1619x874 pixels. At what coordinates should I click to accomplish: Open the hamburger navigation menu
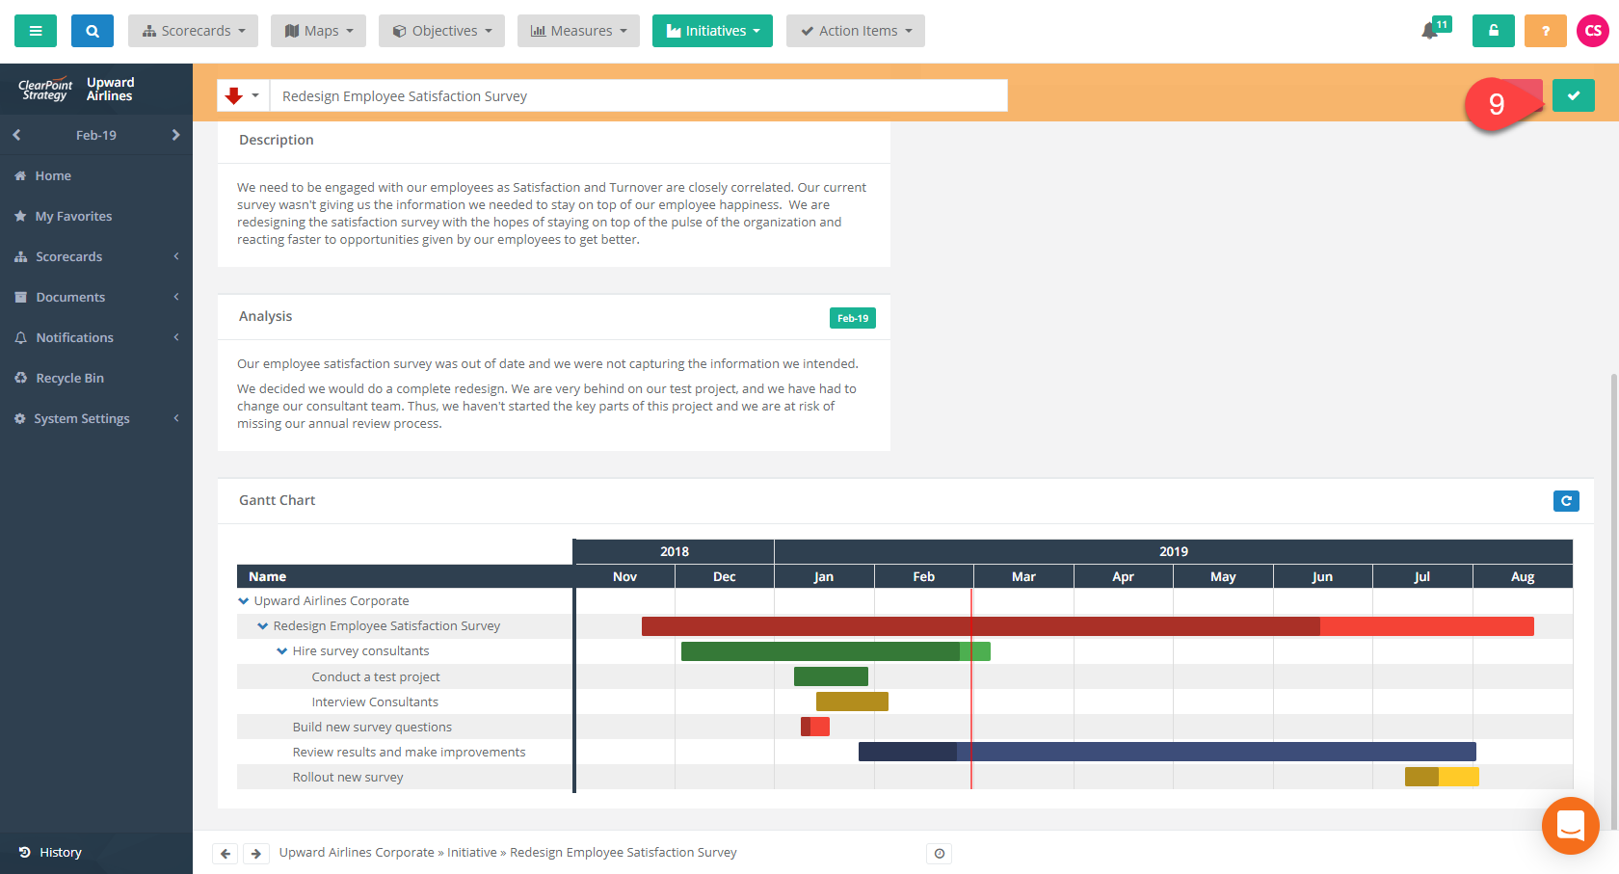pos(35,30)
